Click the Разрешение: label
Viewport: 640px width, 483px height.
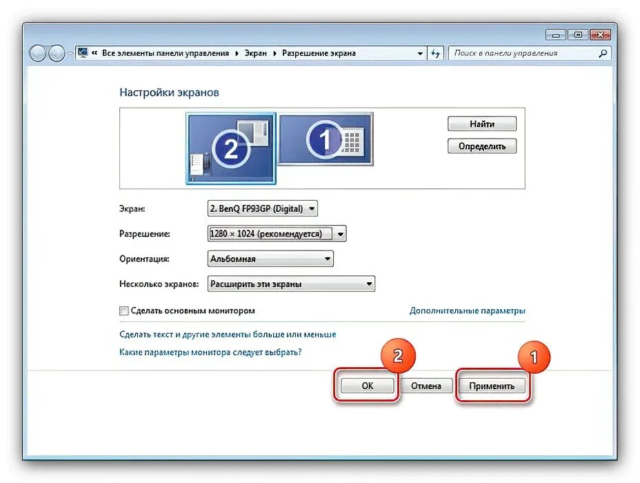(x=145, y=234)
